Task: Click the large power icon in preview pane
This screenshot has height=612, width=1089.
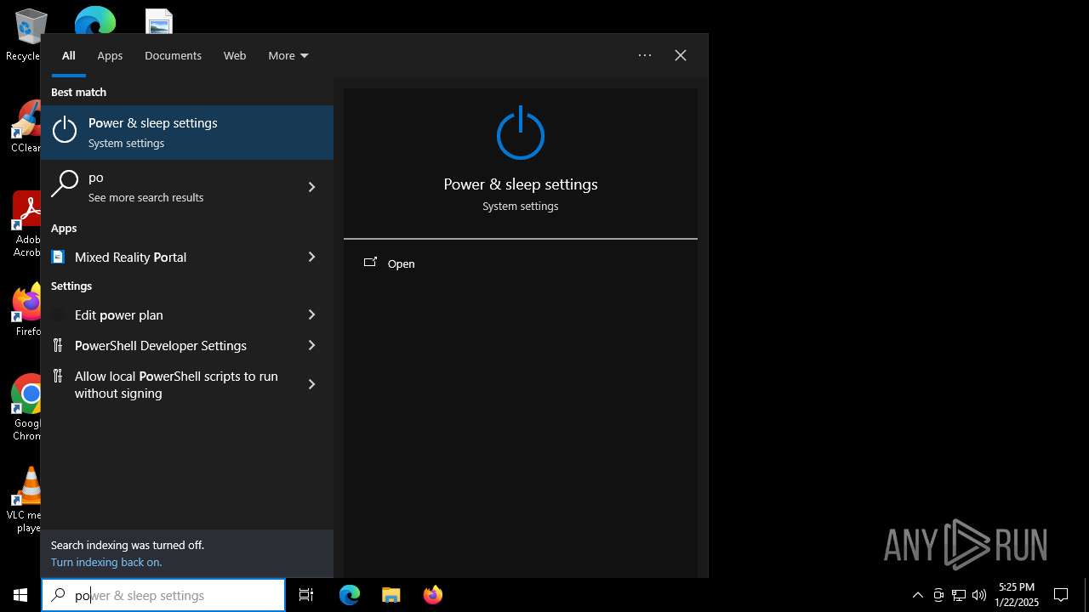Action: pos(521,133)
